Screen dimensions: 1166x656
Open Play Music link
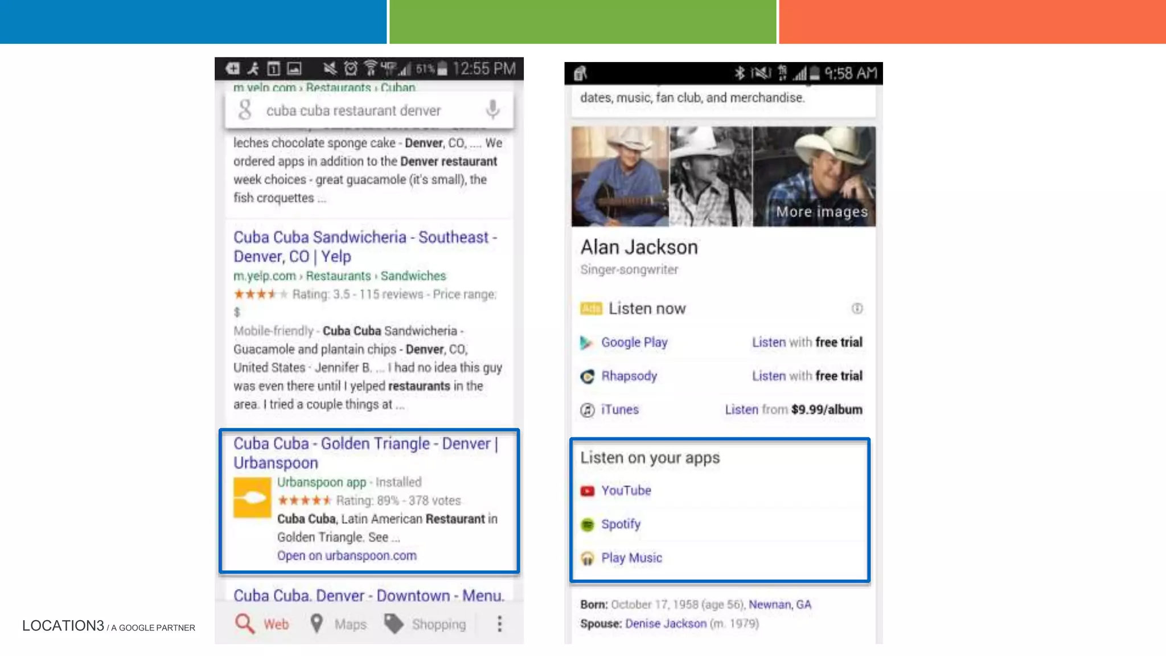coord(631,557)
